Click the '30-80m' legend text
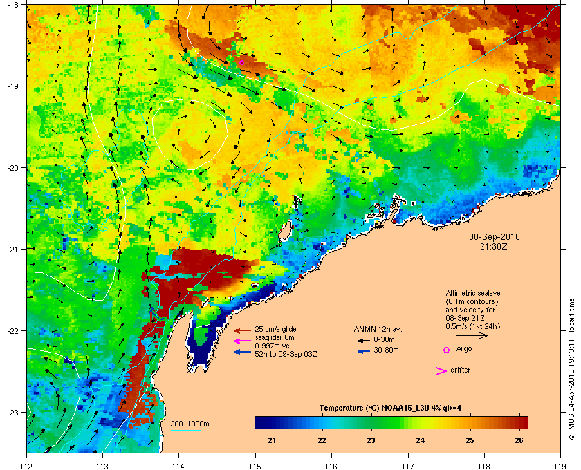The image size is (581, 470). click(x=386, y=350)
